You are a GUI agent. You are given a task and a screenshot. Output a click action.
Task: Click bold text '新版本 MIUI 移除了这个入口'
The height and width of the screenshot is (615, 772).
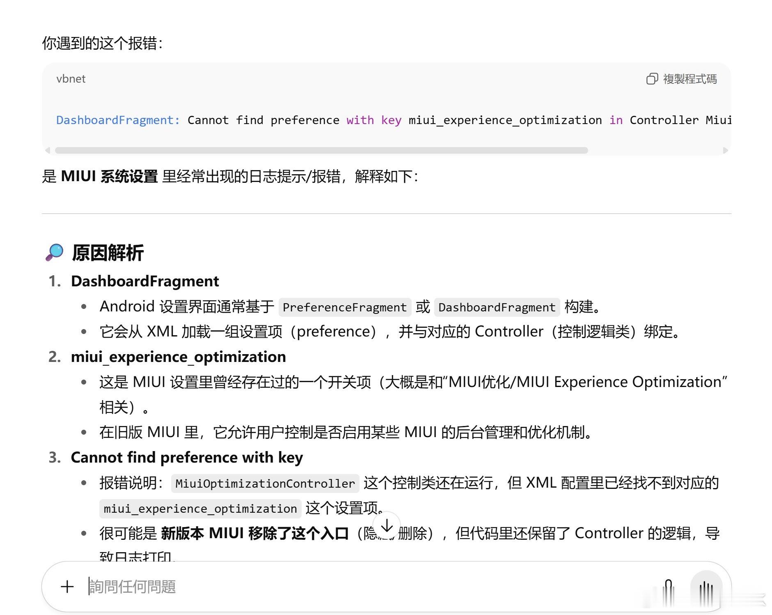254,533
